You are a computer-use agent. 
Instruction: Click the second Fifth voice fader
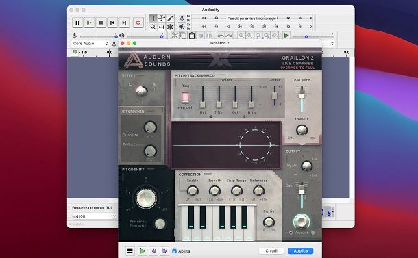click(x=251, y=105)
